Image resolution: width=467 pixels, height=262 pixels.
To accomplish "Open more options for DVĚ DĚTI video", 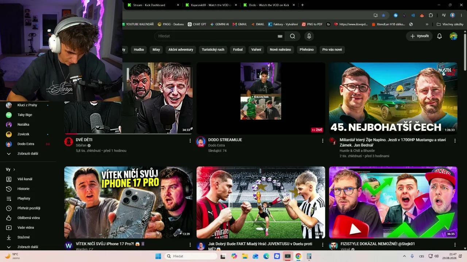I will pos(190,140).
